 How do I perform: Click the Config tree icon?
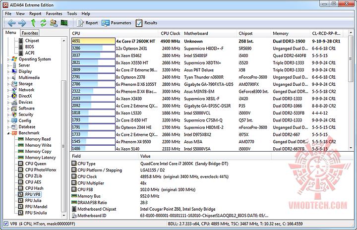(14, 120)
